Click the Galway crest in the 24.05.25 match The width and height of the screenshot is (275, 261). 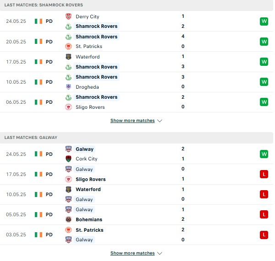click(x=68, y=149)
